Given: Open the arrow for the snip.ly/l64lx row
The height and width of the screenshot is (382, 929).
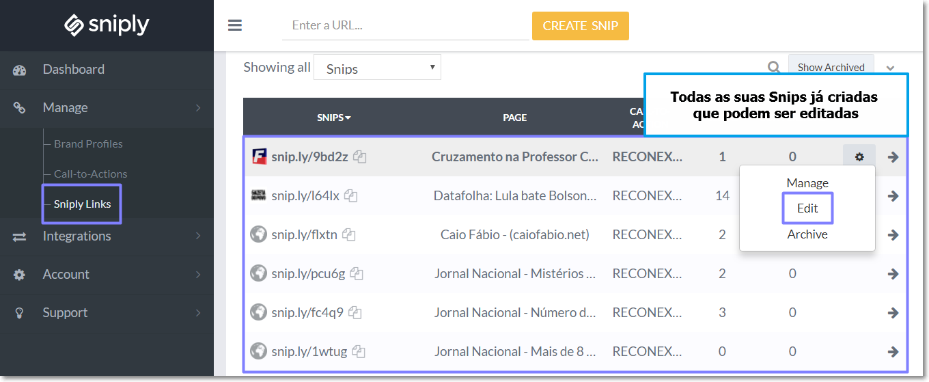Looking at the screenshot, I should point(893,196).
